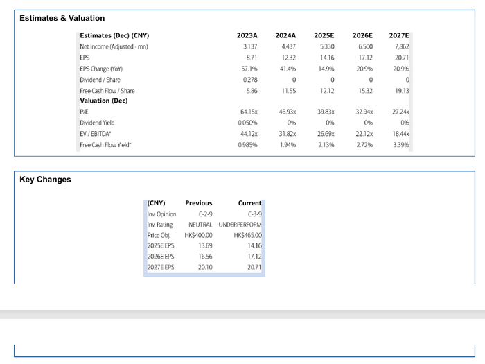Select the EPS Change (YoY) row label
485x364 pixels.
[x=101, y=69]
